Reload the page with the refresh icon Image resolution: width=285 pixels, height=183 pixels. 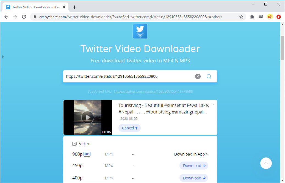(24, 17)
